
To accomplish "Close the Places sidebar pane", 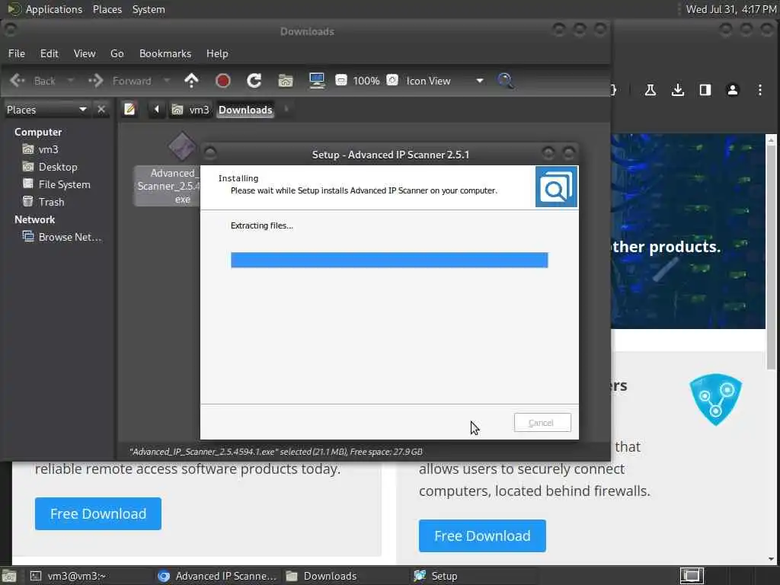I will point(101,109).
